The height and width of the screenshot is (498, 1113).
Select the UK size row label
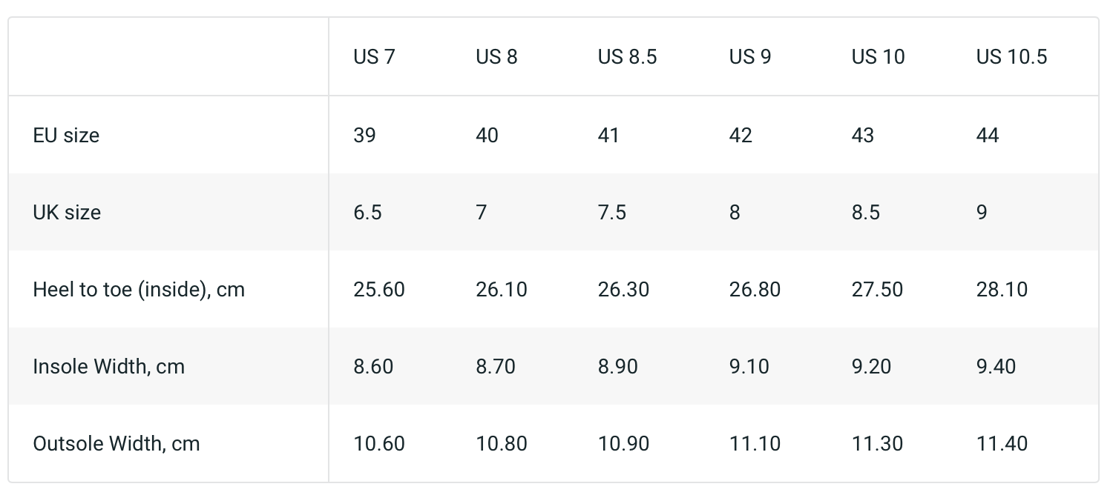point(67,212)
